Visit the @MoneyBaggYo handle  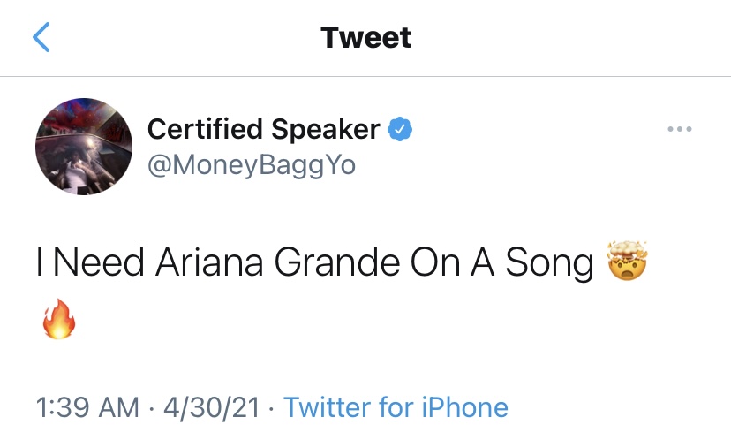click(x=252, y=165)
